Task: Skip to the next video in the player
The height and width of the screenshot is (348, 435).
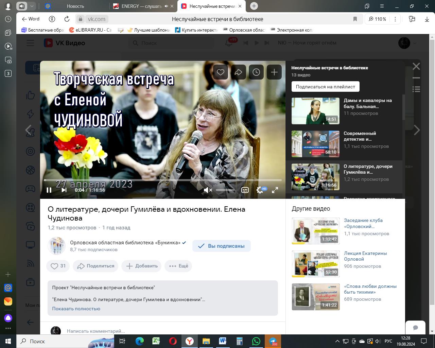Action: pyautogui.click(x=64, y=190)
